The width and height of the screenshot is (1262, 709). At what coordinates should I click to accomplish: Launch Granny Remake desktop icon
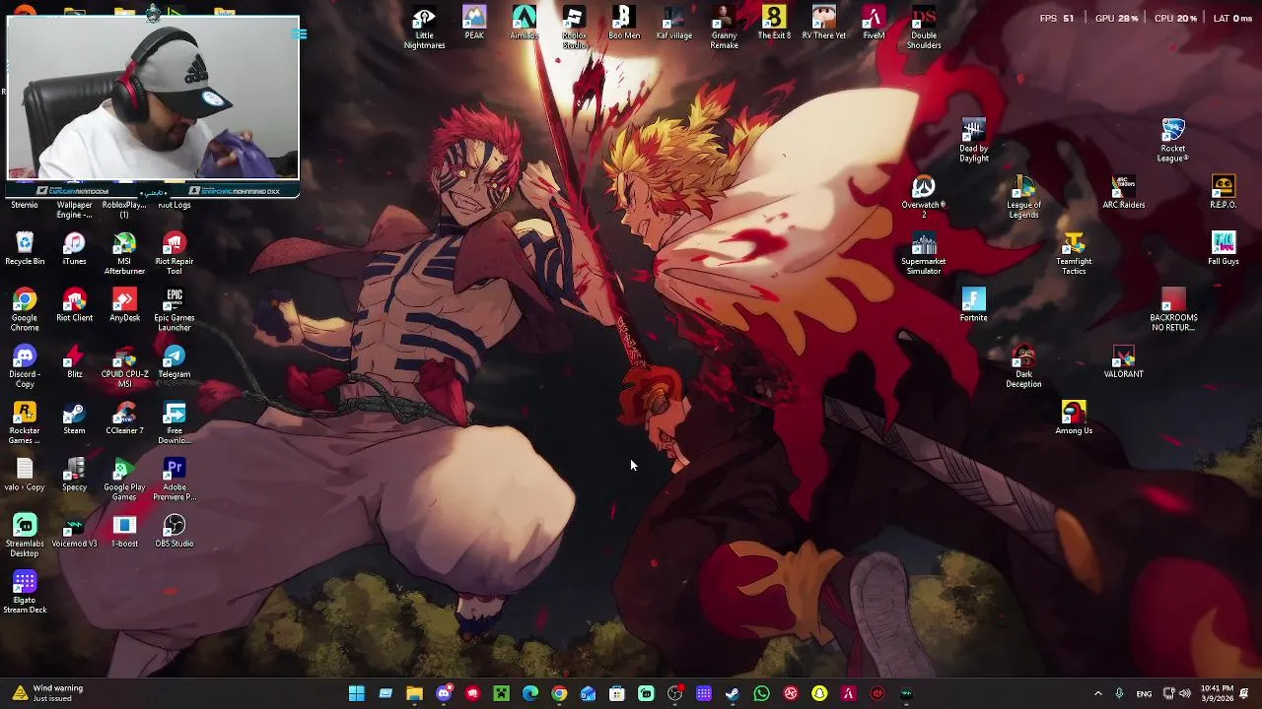click(x=724, y=27)
